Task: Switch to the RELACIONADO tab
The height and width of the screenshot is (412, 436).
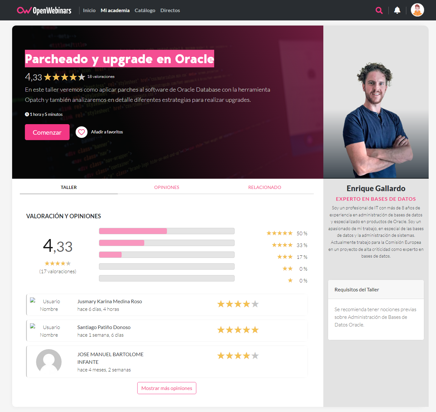Action: click(265, 187)
